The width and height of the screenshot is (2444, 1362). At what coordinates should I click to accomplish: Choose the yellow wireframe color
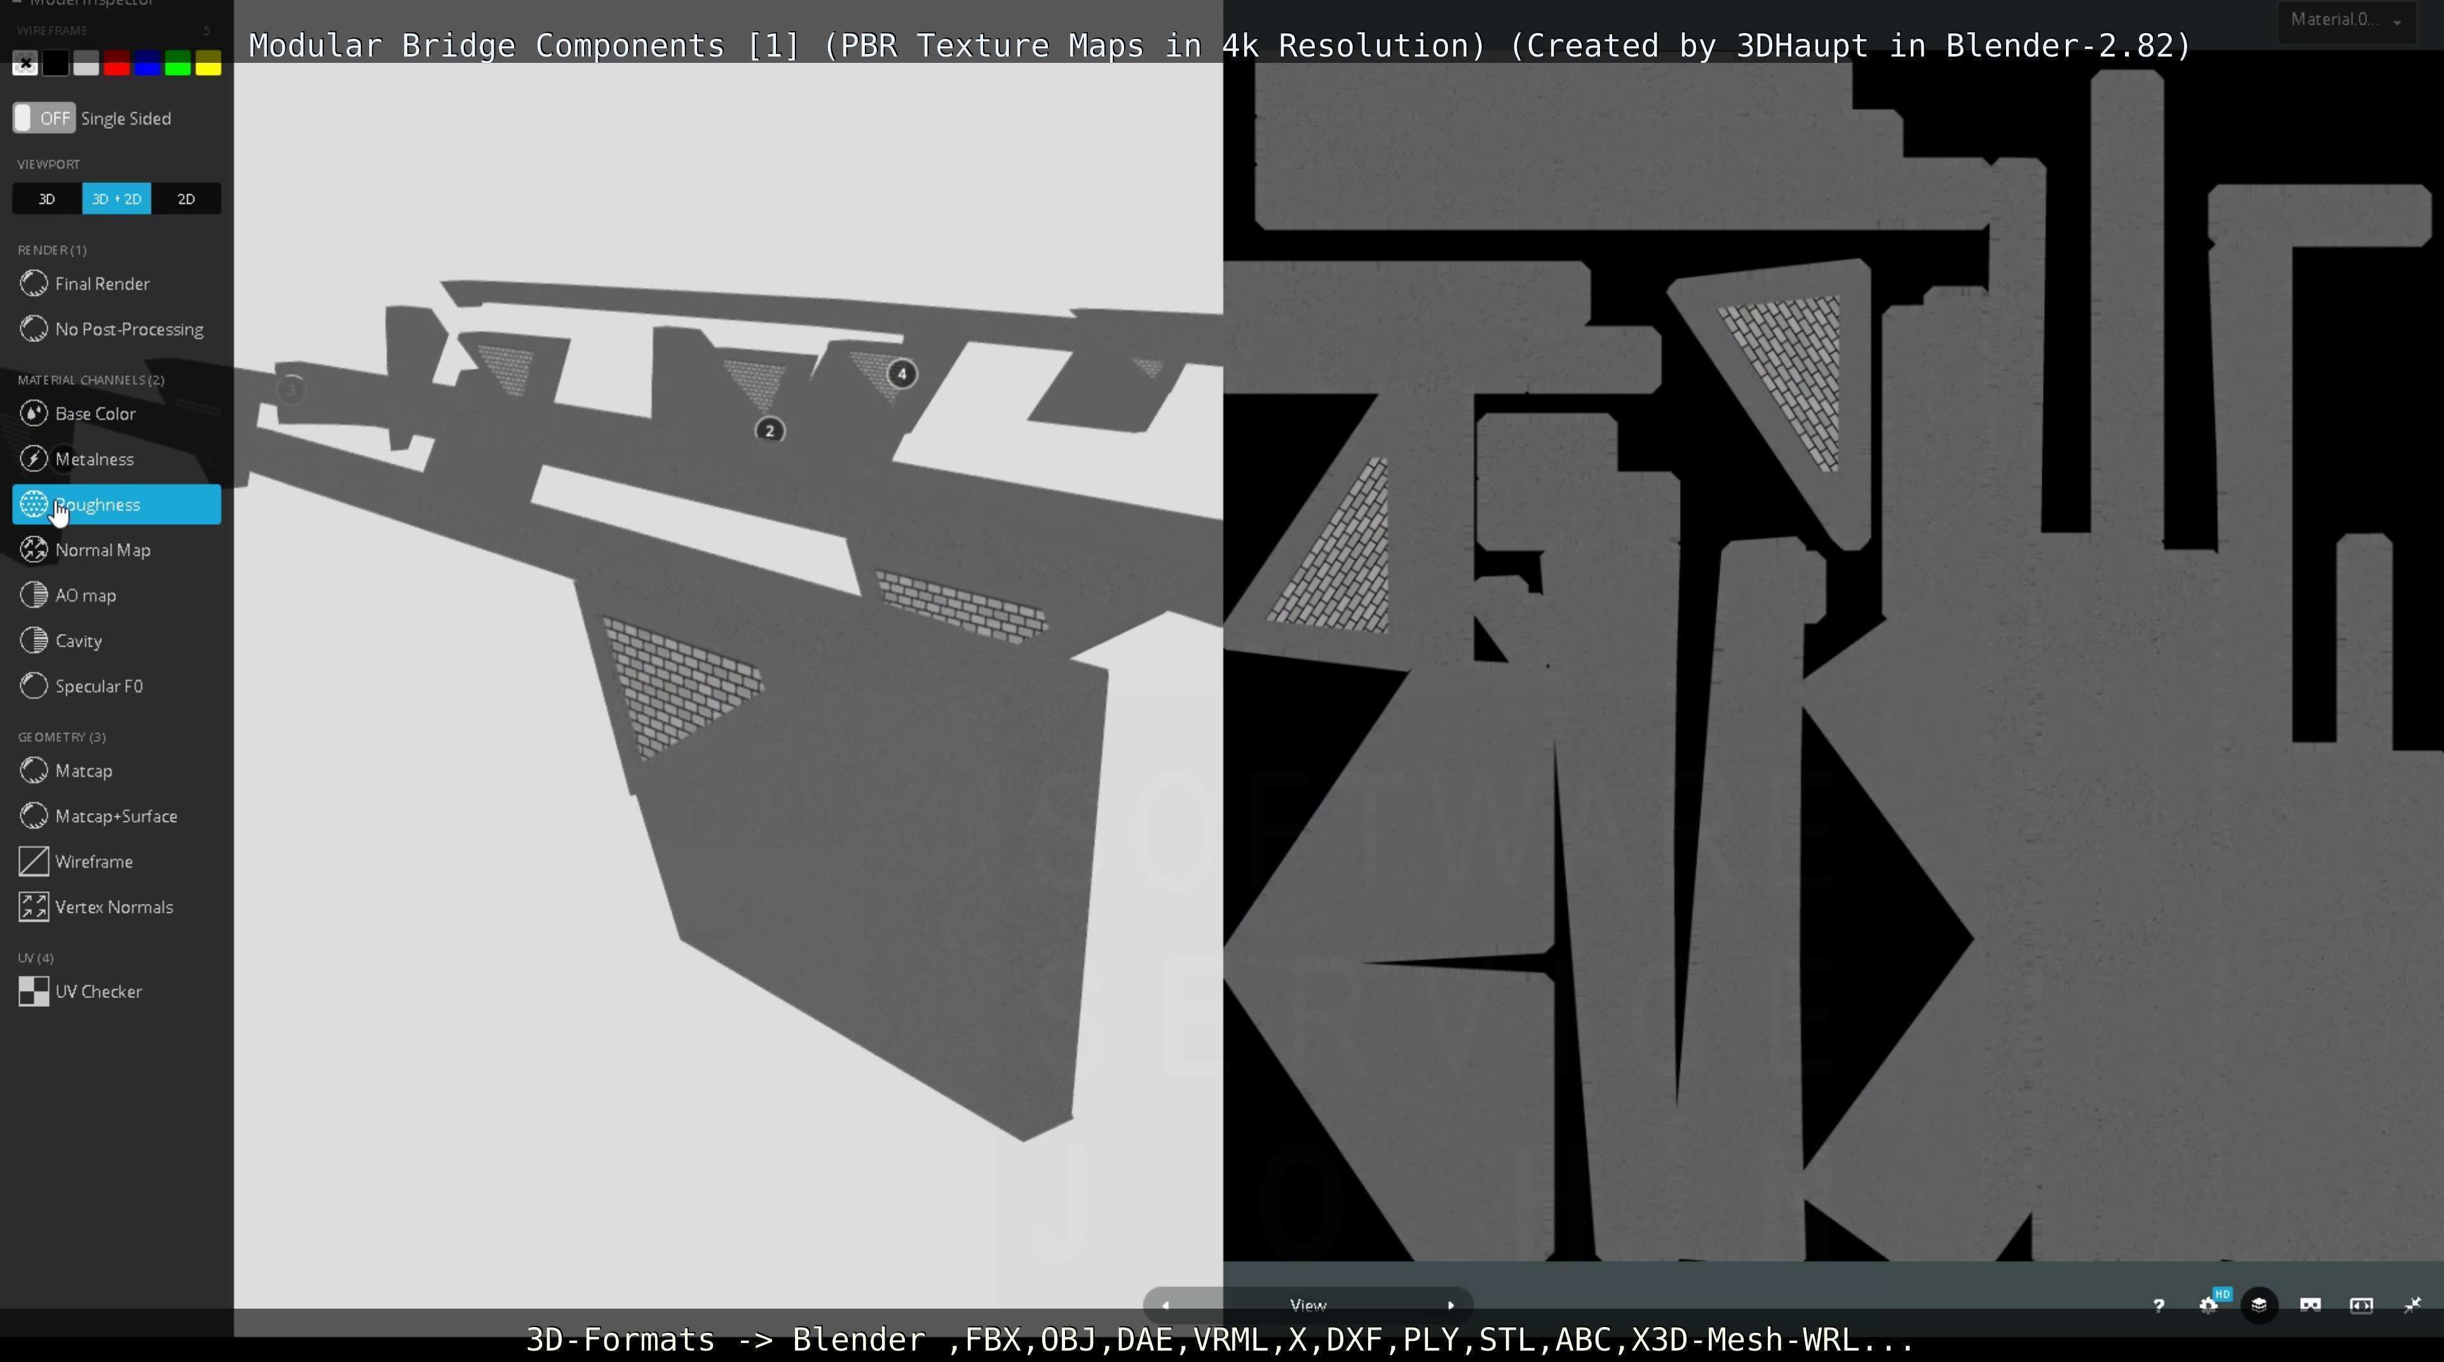click(x=208, y=64)
